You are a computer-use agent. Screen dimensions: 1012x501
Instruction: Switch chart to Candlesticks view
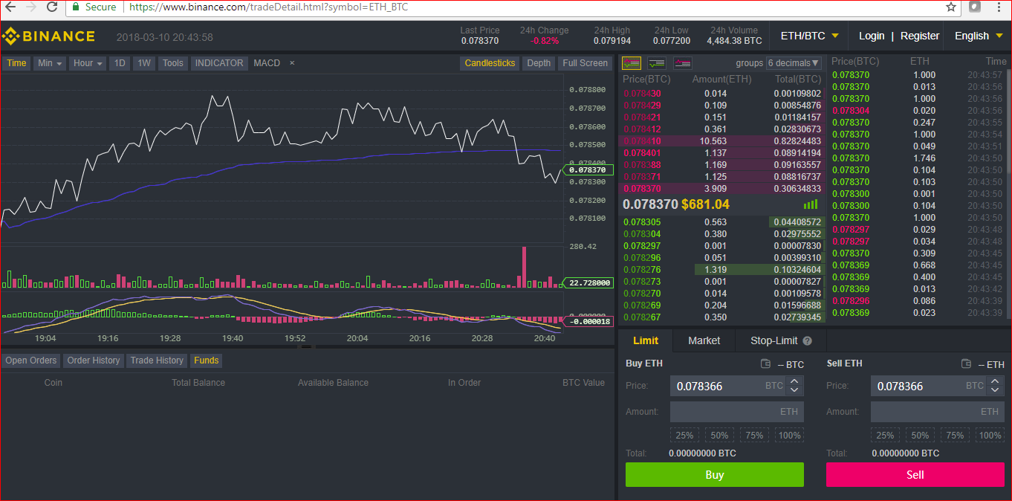[x=490, y=63]
